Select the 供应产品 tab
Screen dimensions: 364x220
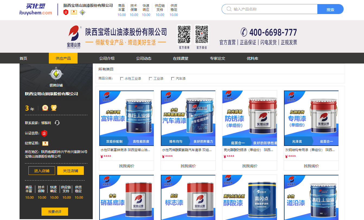63,58
